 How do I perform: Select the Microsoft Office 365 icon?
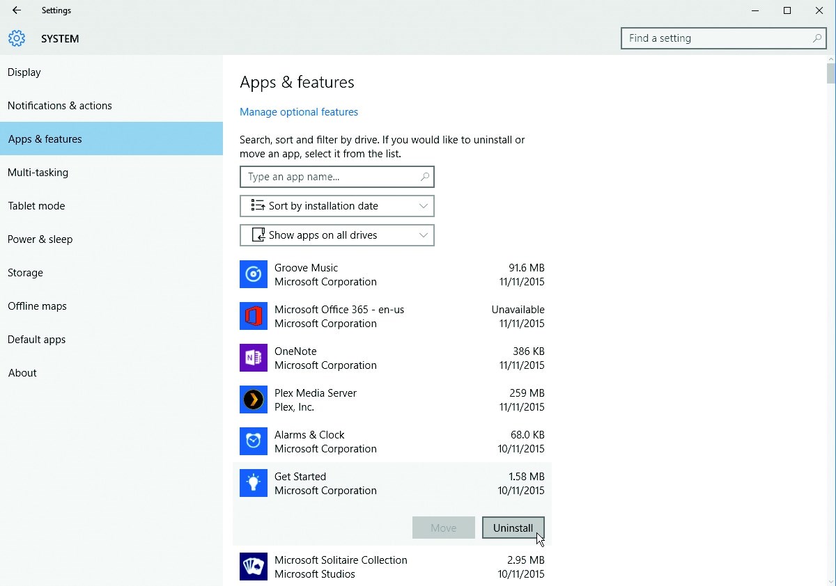point(254,316)
